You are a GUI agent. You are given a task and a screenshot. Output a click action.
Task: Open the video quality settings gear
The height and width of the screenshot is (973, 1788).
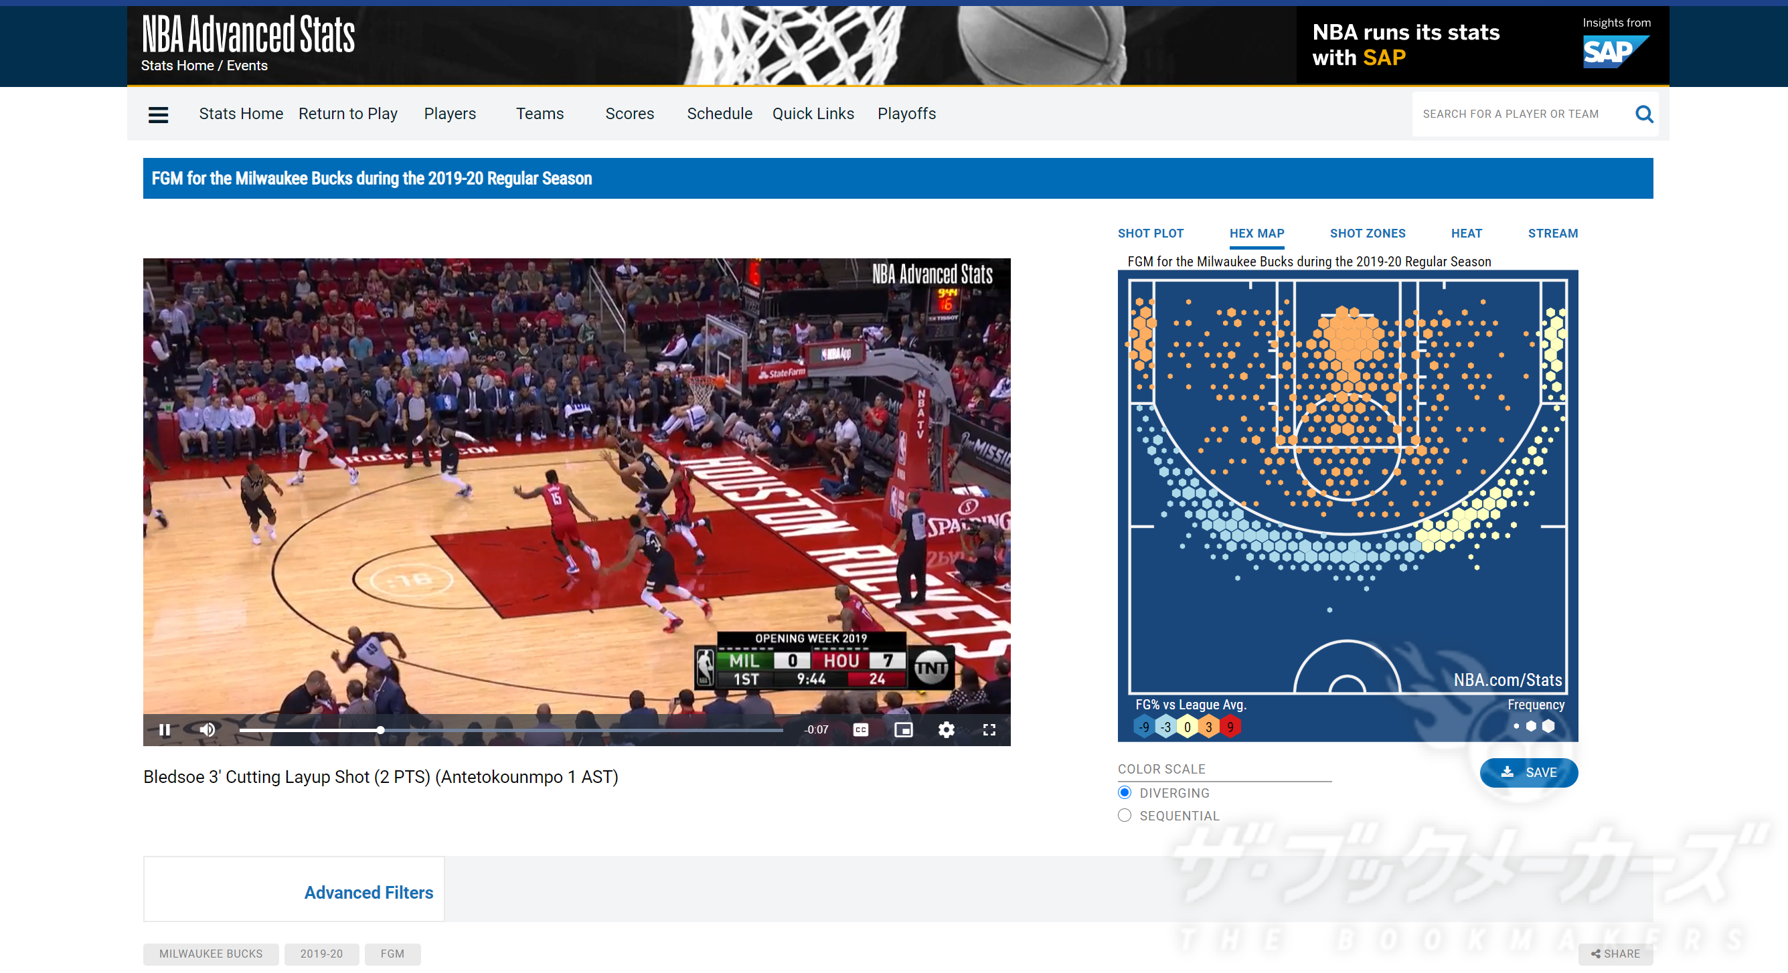click(x=947, y=729)
